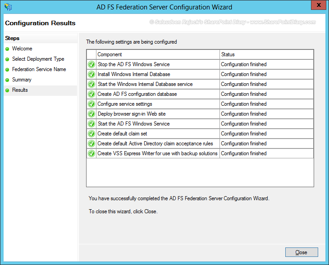The width and height of the screenshot is (329, 265).
Task: Click green bullet next to Select Deployment Type
Action: coord(7,59)
